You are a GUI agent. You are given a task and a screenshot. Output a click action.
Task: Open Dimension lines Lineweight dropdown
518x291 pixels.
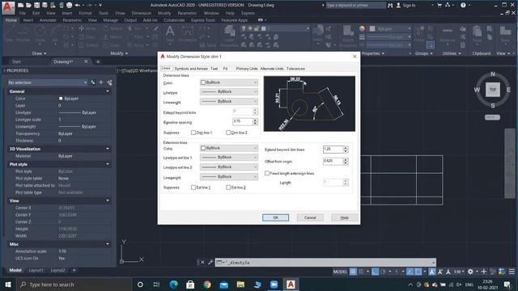[229, 102]
